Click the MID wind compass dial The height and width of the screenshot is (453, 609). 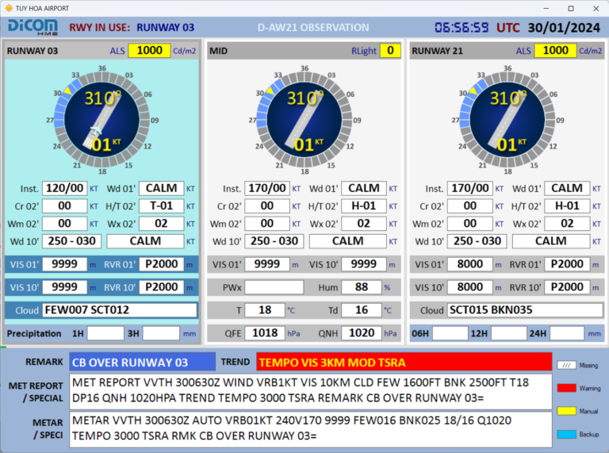click(304, 118)
